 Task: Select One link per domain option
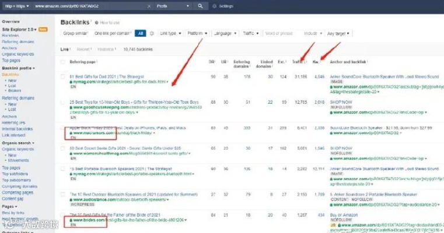point(113,33)
